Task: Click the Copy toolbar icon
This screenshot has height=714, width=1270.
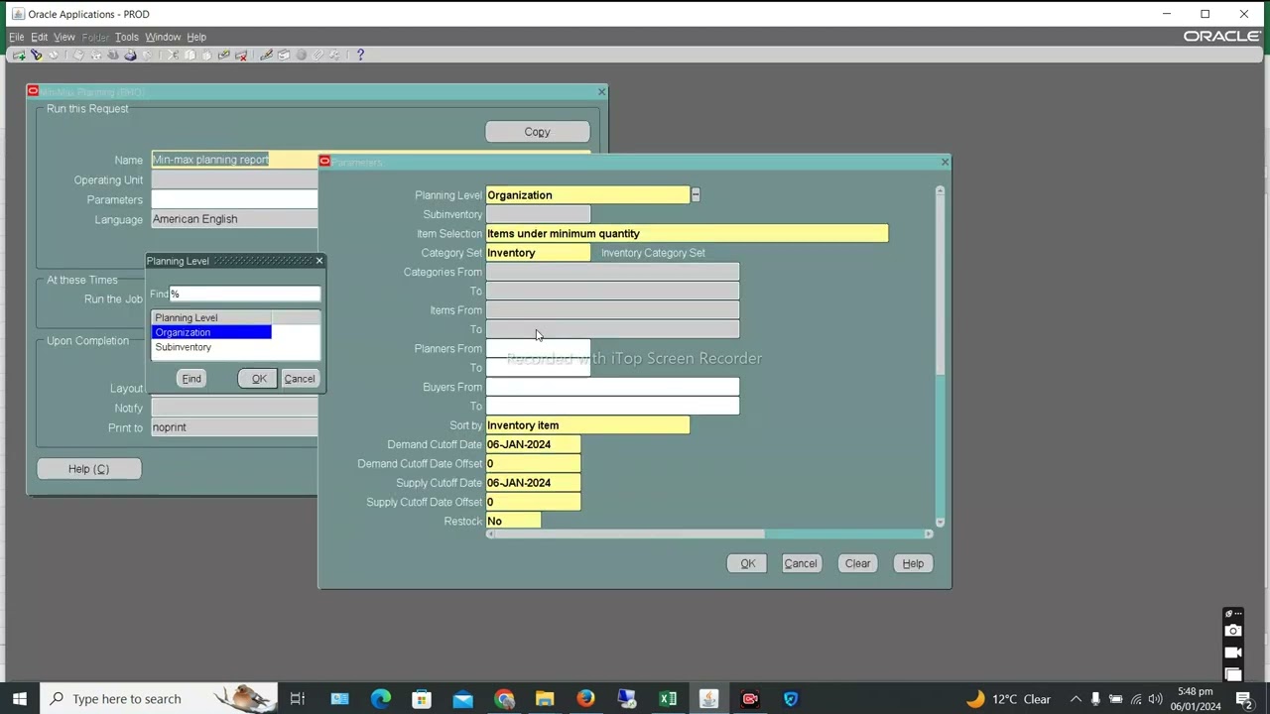Action: (190, 56)
